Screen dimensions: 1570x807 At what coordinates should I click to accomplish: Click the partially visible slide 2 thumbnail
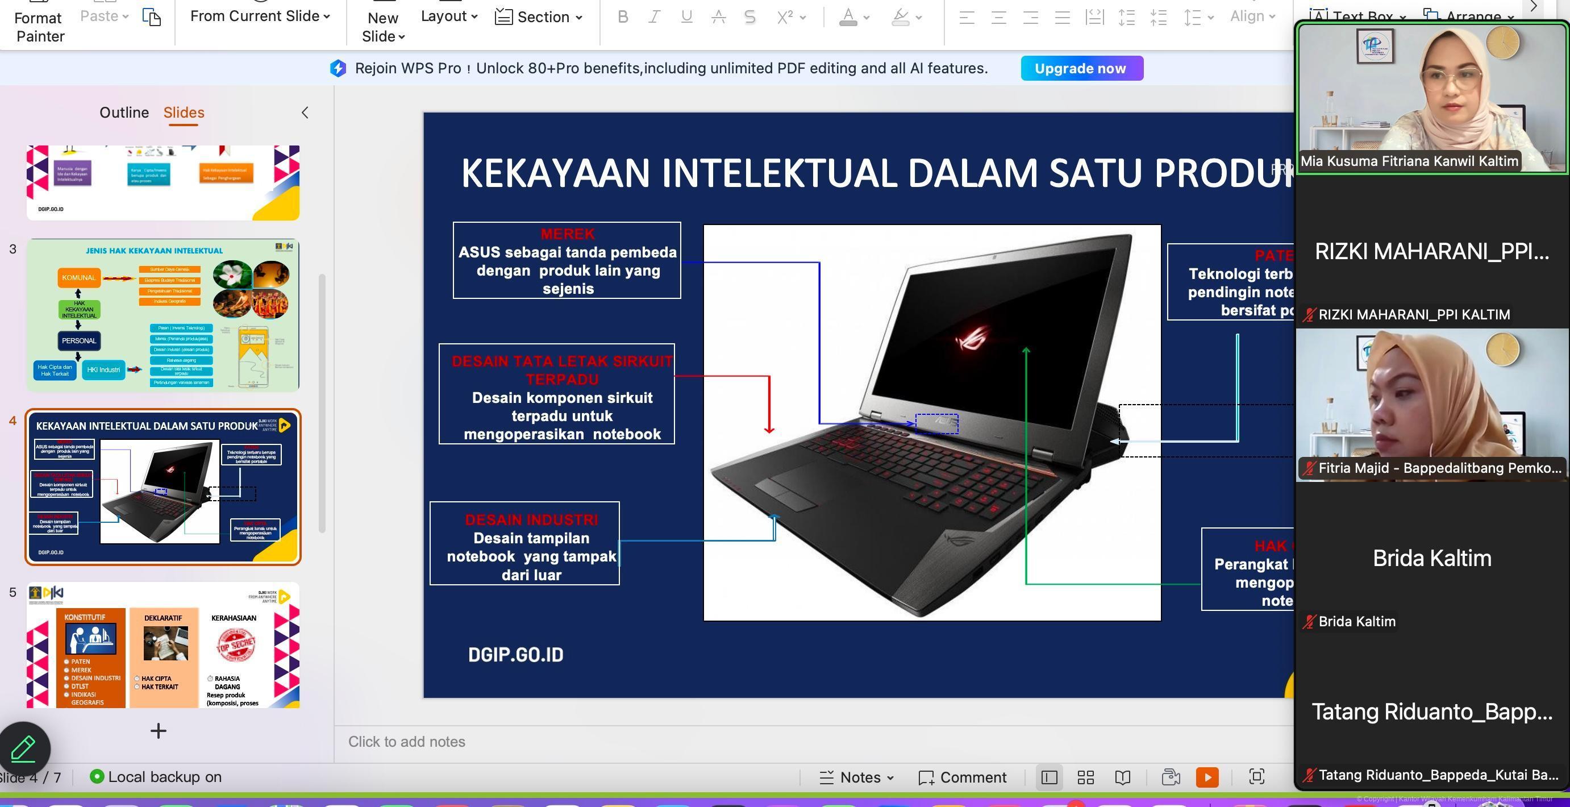[x=163, y=182]
